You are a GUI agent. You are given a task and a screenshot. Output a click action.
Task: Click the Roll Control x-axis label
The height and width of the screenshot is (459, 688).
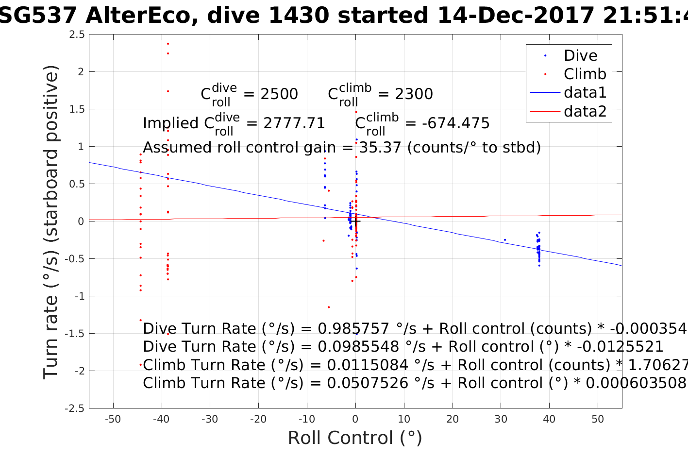click(x=355, y=438)
